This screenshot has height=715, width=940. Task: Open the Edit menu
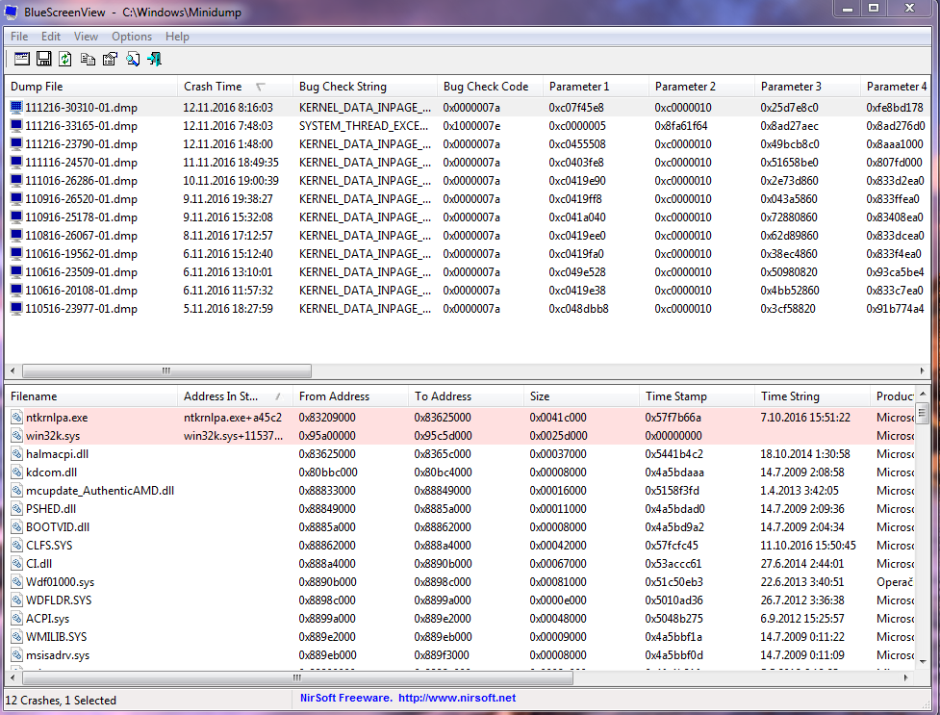[51, 37]
